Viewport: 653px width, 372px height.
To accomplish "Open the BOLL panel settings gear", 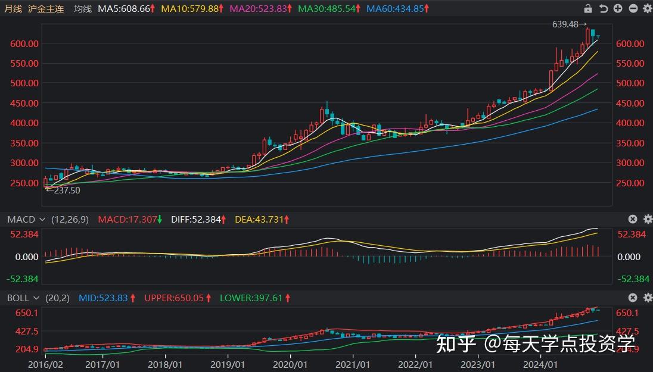I will tap(648, 298).
